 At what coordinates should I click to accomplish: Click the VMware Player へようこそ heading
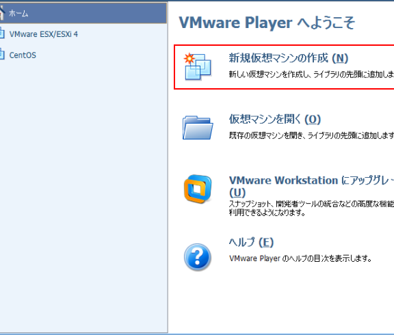click(x=267, y=23)
